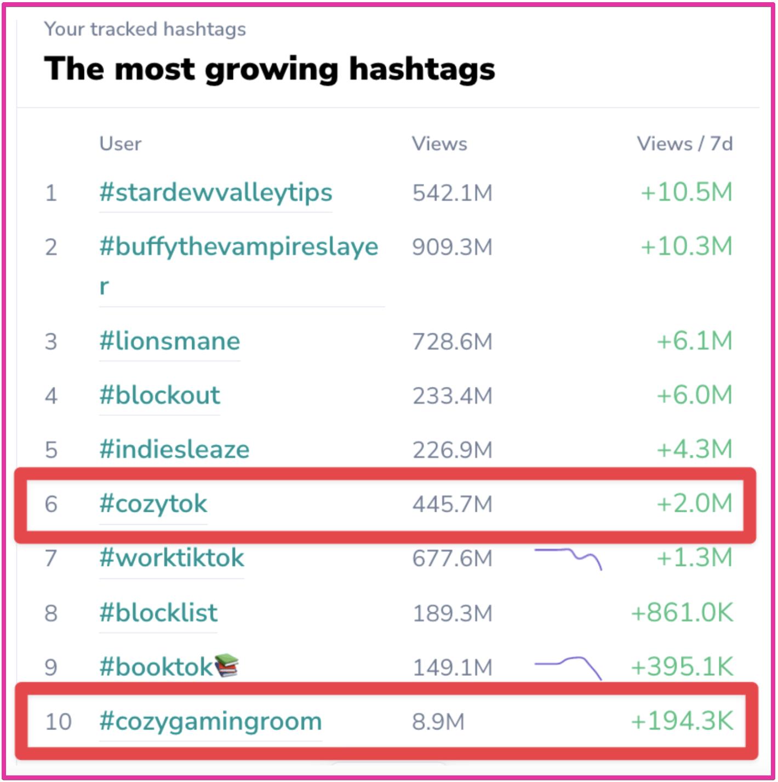Click the #lionsmane hashtag
Screen dimensions: 778x782
click(x=169, y=341)
